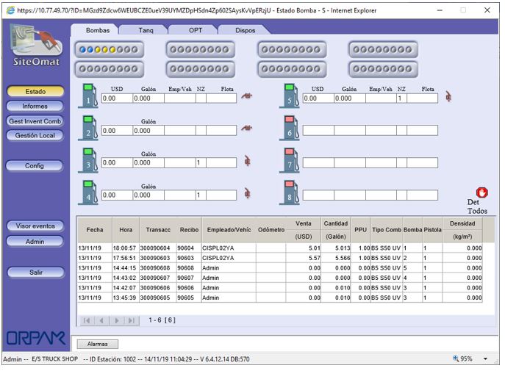505x371 pixels.
Task: Open the zoom level dropdown arrow at 95%
Action: pos(485,359)
